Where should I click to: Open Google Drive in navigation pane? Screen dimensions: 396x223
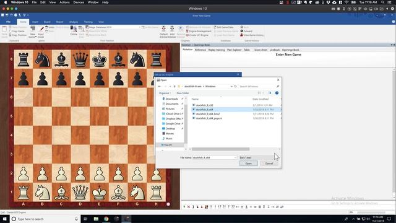coord(173,124)
